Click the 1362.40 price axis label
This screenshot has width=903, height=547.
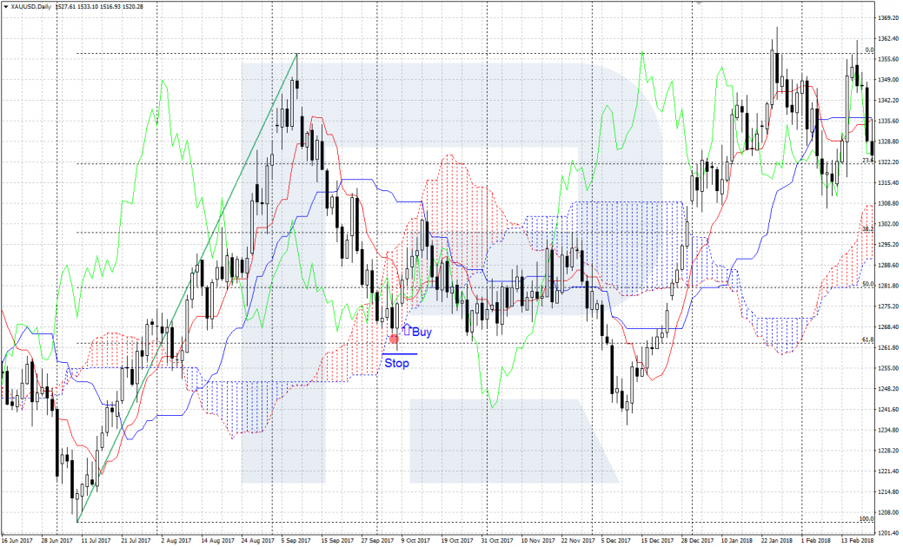(x=889, y=38)
